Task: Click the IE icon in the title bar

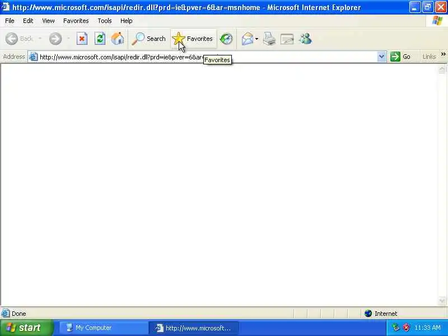Action: (6, 7)
